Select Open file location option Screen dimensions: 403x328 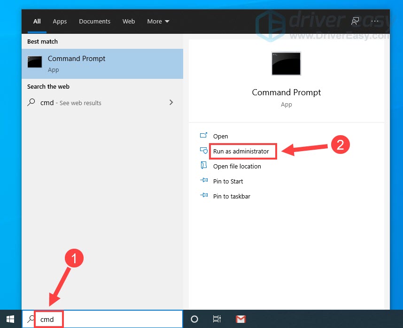pyautogui.click(x=237, y=166)
